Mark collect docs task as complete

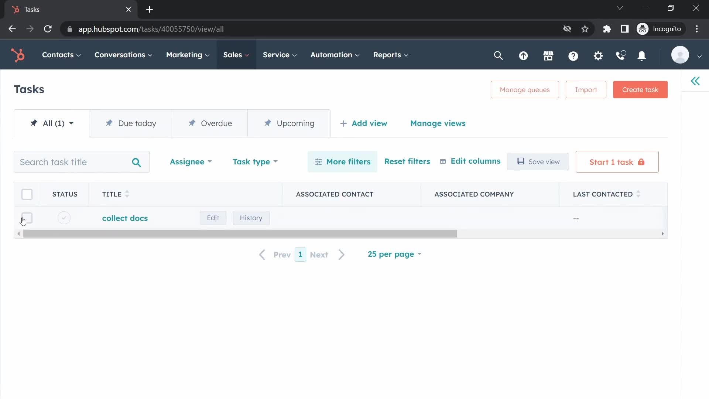coord(64,218)
